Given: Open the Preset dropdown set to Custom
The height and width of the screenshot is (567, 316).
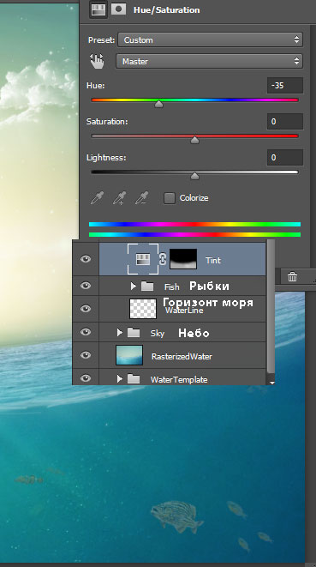Looking at the screenshot, I should pos(210,39).
